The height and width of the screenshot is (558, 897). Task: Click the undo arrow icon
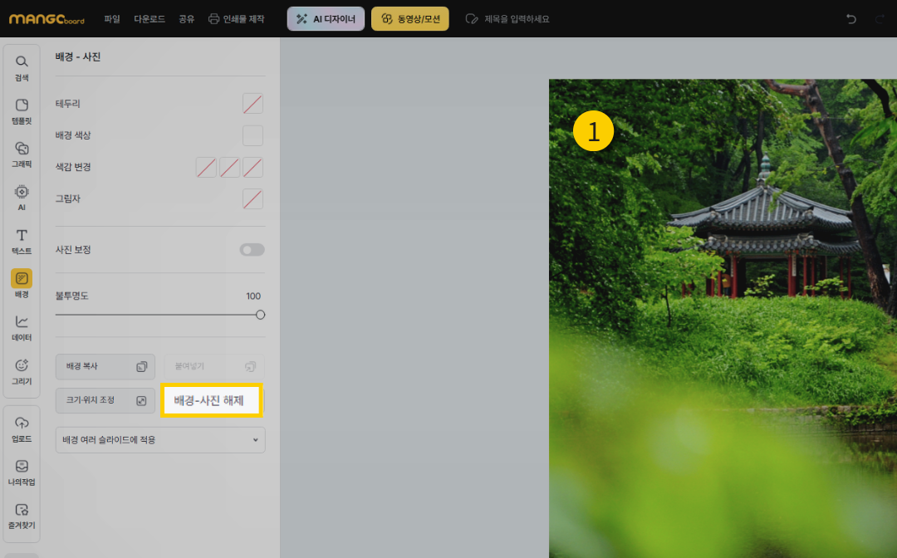(x=850, y=18)
